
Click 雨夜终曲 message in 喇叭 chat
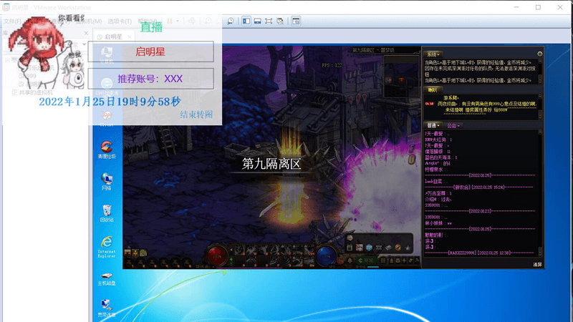486,107
